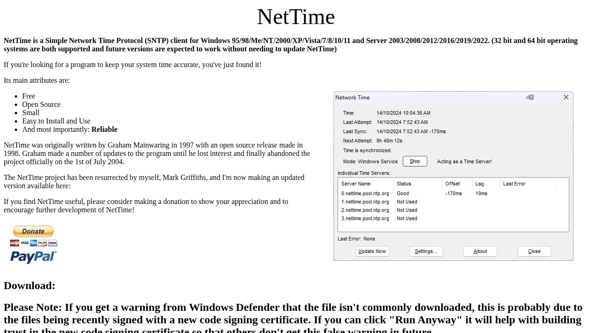This screenshot has width=592, height=333.
Task: Click the Update Now button in screenshot
Action: (x=372, y=251)
